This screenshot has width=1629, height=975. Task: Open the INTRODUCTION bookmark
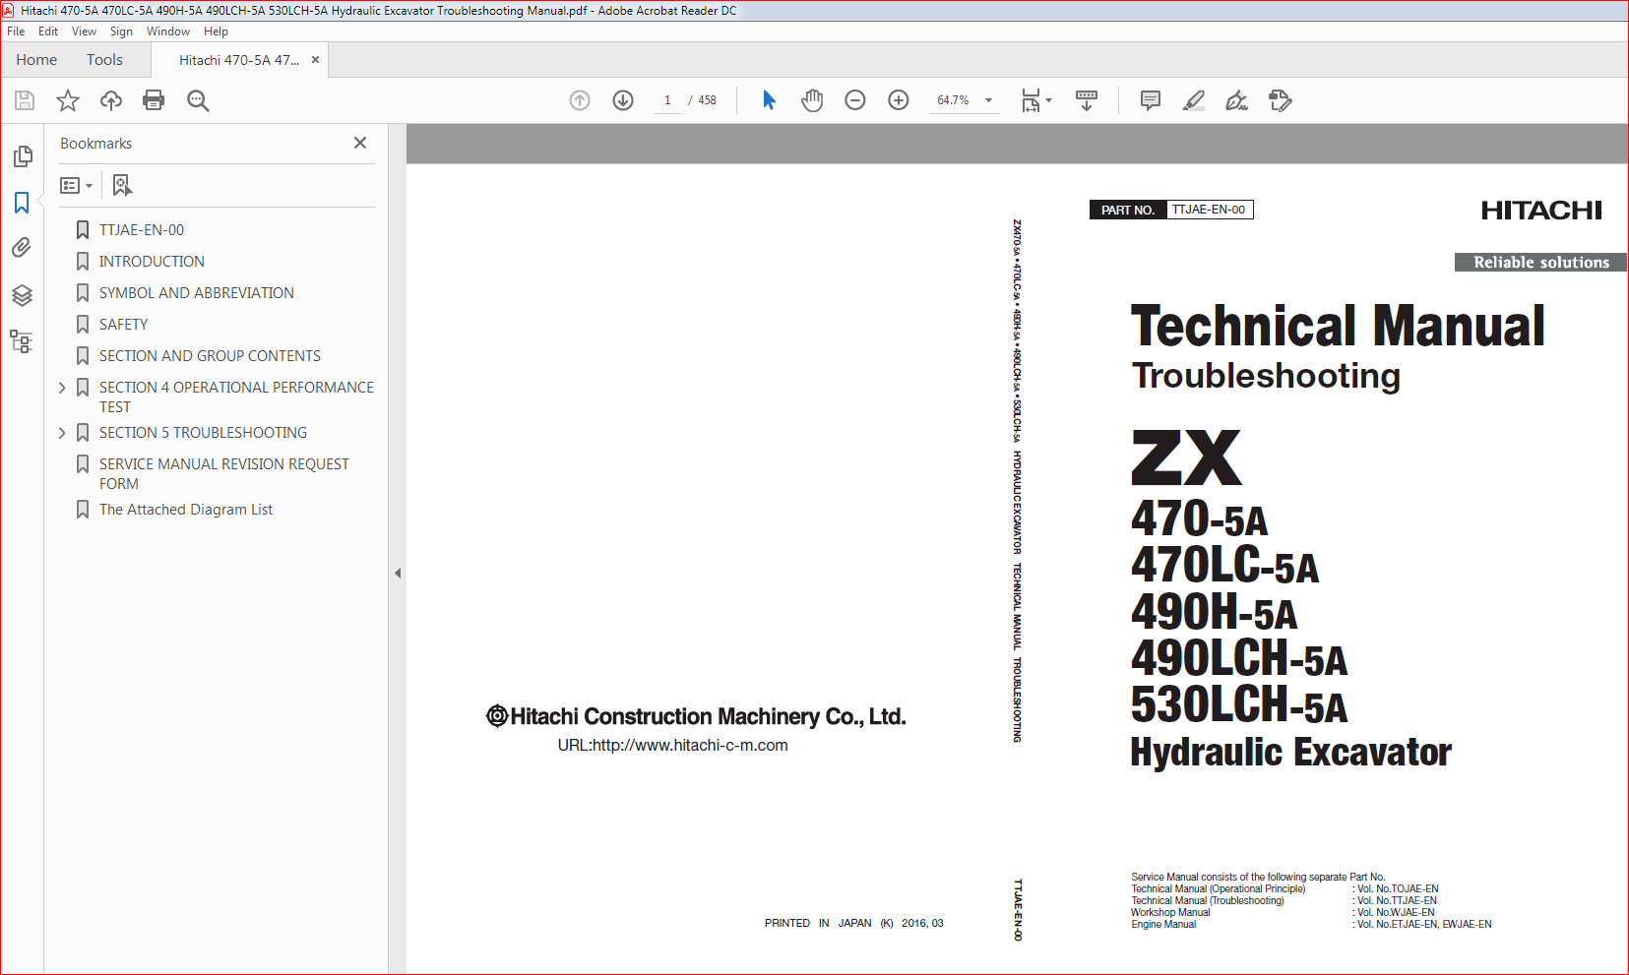152,262
